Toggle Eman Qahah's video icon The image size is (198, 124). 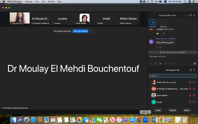(194, 96)
